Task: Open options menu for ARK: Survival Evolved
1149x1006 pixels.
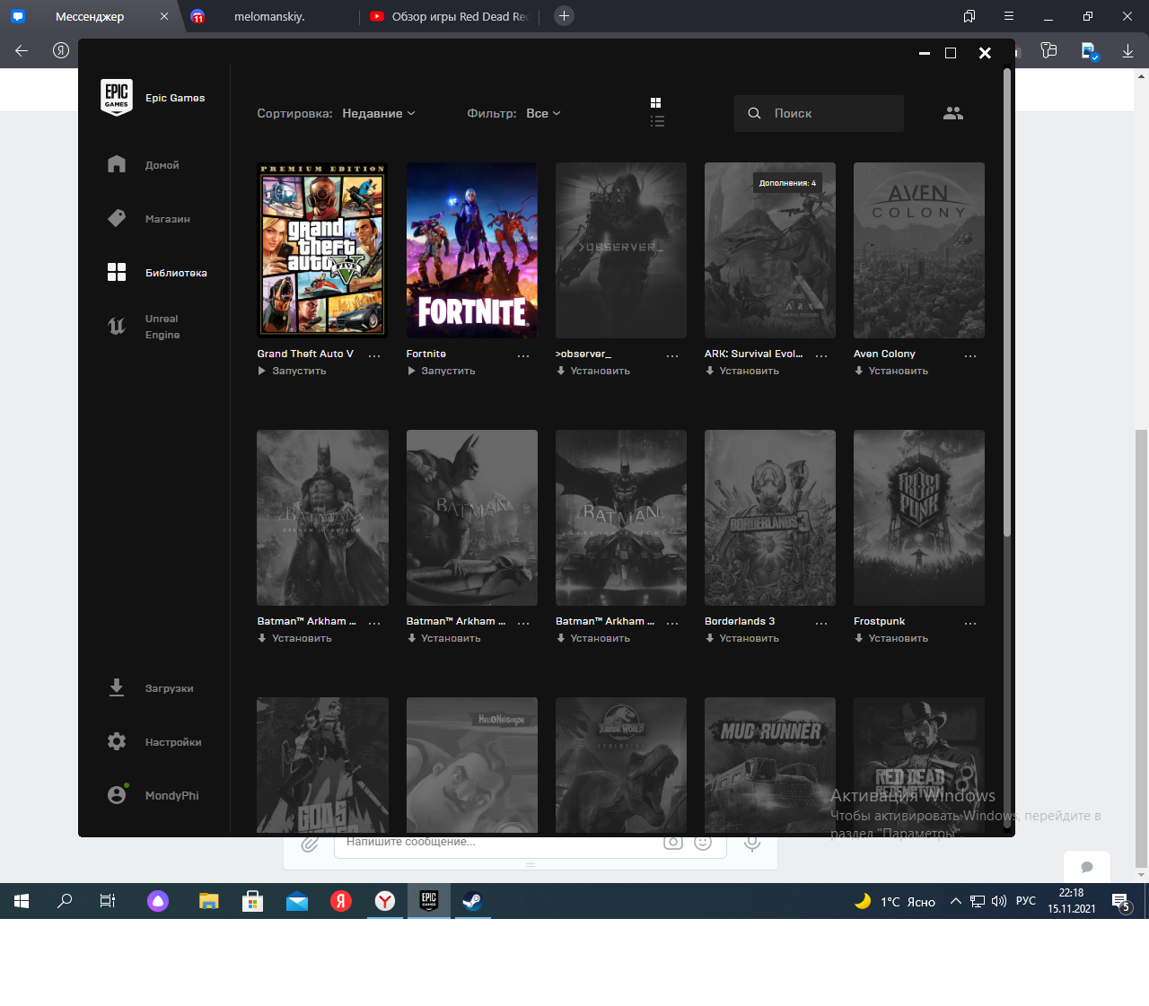Action: pos(821,355)
